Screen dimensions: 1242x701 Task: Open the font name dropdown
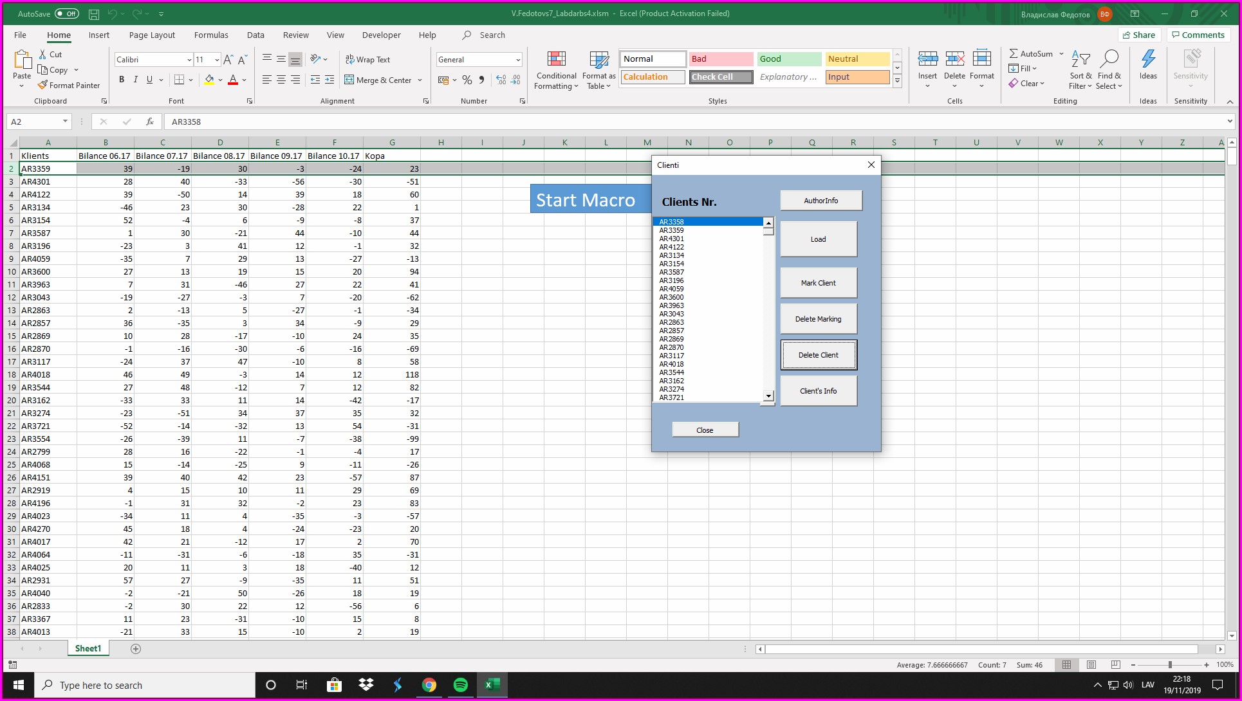tap(189, 60)
